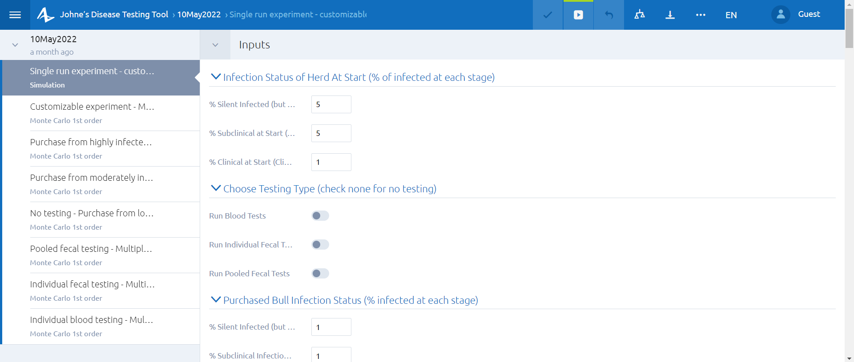The width and height of the screenshot is (854, 362).
Task: Click the checkmark save icon in toolbar
Action: [548, 15]
